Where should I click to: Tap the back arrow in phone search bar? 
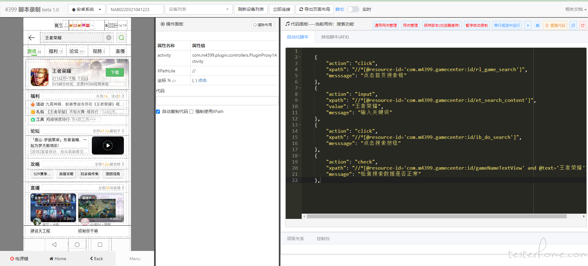click(32, 38)
